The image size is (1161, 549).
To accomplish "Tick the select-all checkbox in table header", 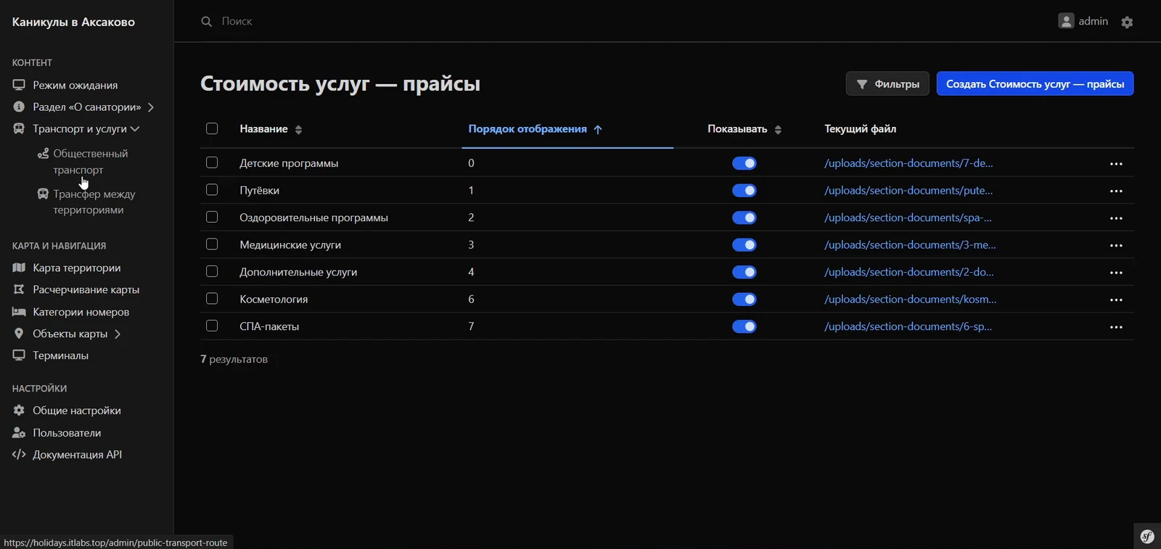I will point(212,128).
